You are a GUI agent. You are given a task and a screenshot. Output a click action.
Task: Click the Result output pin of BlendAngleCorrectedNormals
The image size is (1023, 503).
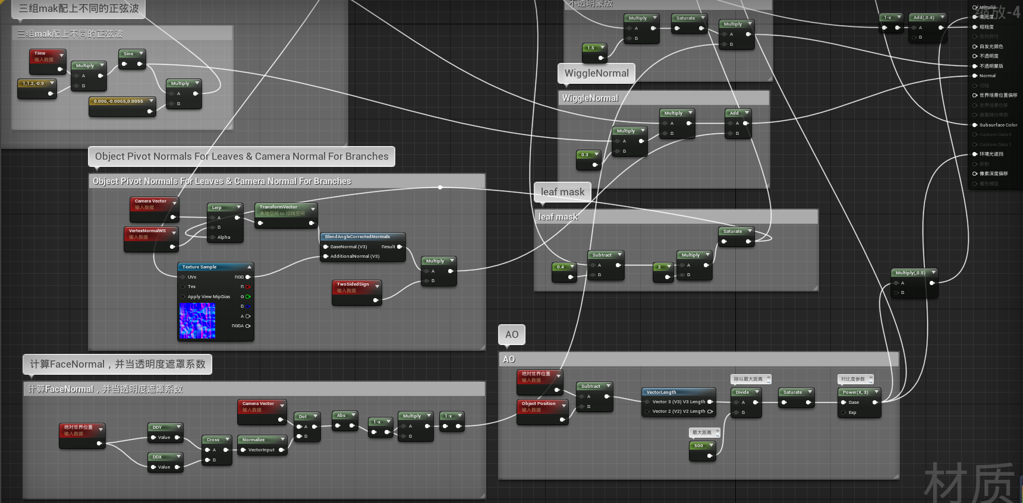coord(399,246)
